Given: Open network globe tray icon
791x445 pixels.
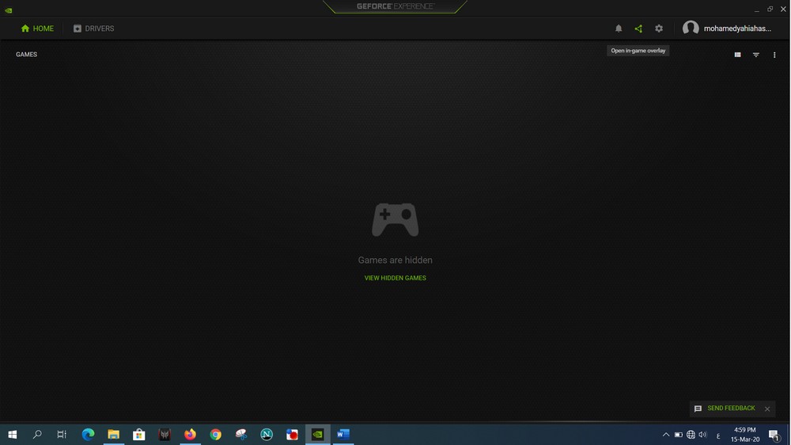Looking at the screenshot, I should [x=691, y=435].
